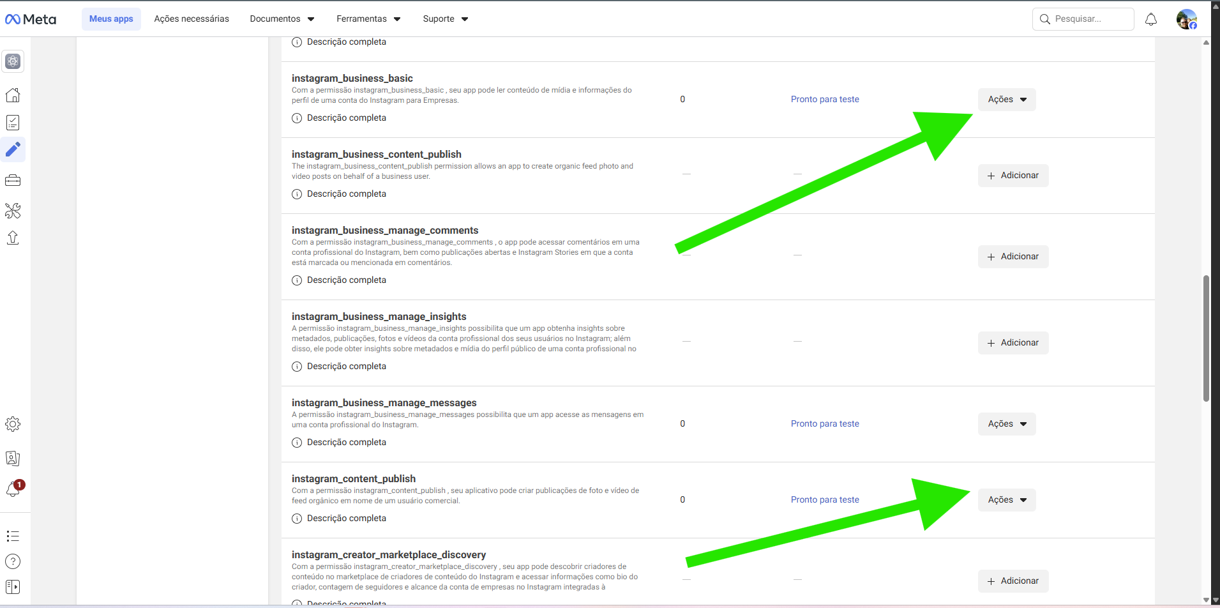Viewport: 1220px width, 608px height.
Task: Select the pencil edit icon in sidebar
Action: [x=13, y=149]
